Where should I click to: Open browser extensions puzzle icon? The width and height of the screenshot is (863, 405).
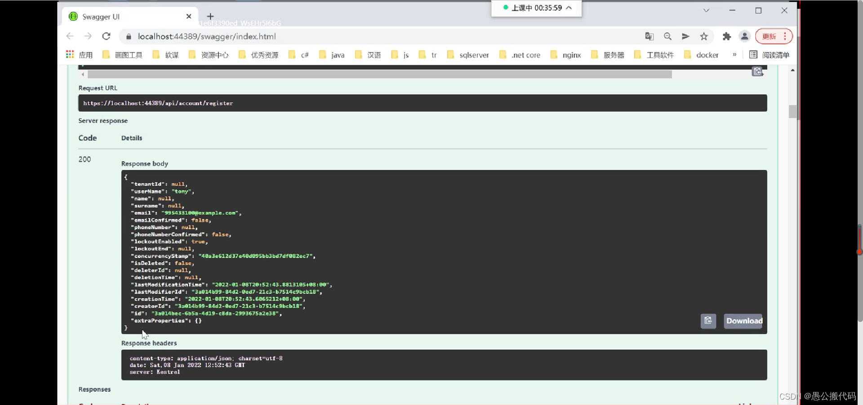pos(727,36)
